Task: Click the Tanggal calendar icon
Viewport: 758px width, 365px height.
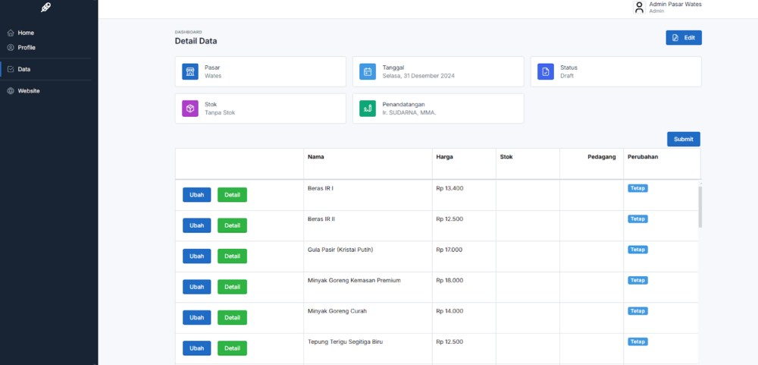Action: [368, 71]
